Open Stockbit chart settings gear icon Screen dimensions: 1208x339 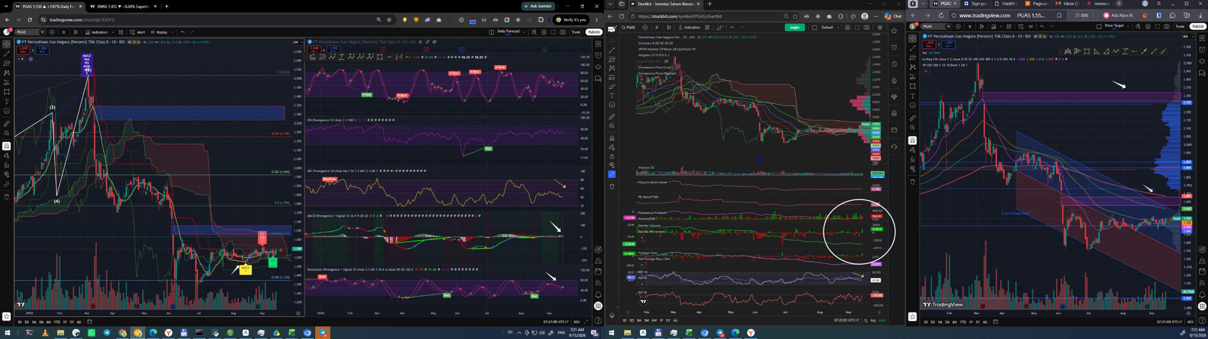[847, 27]
